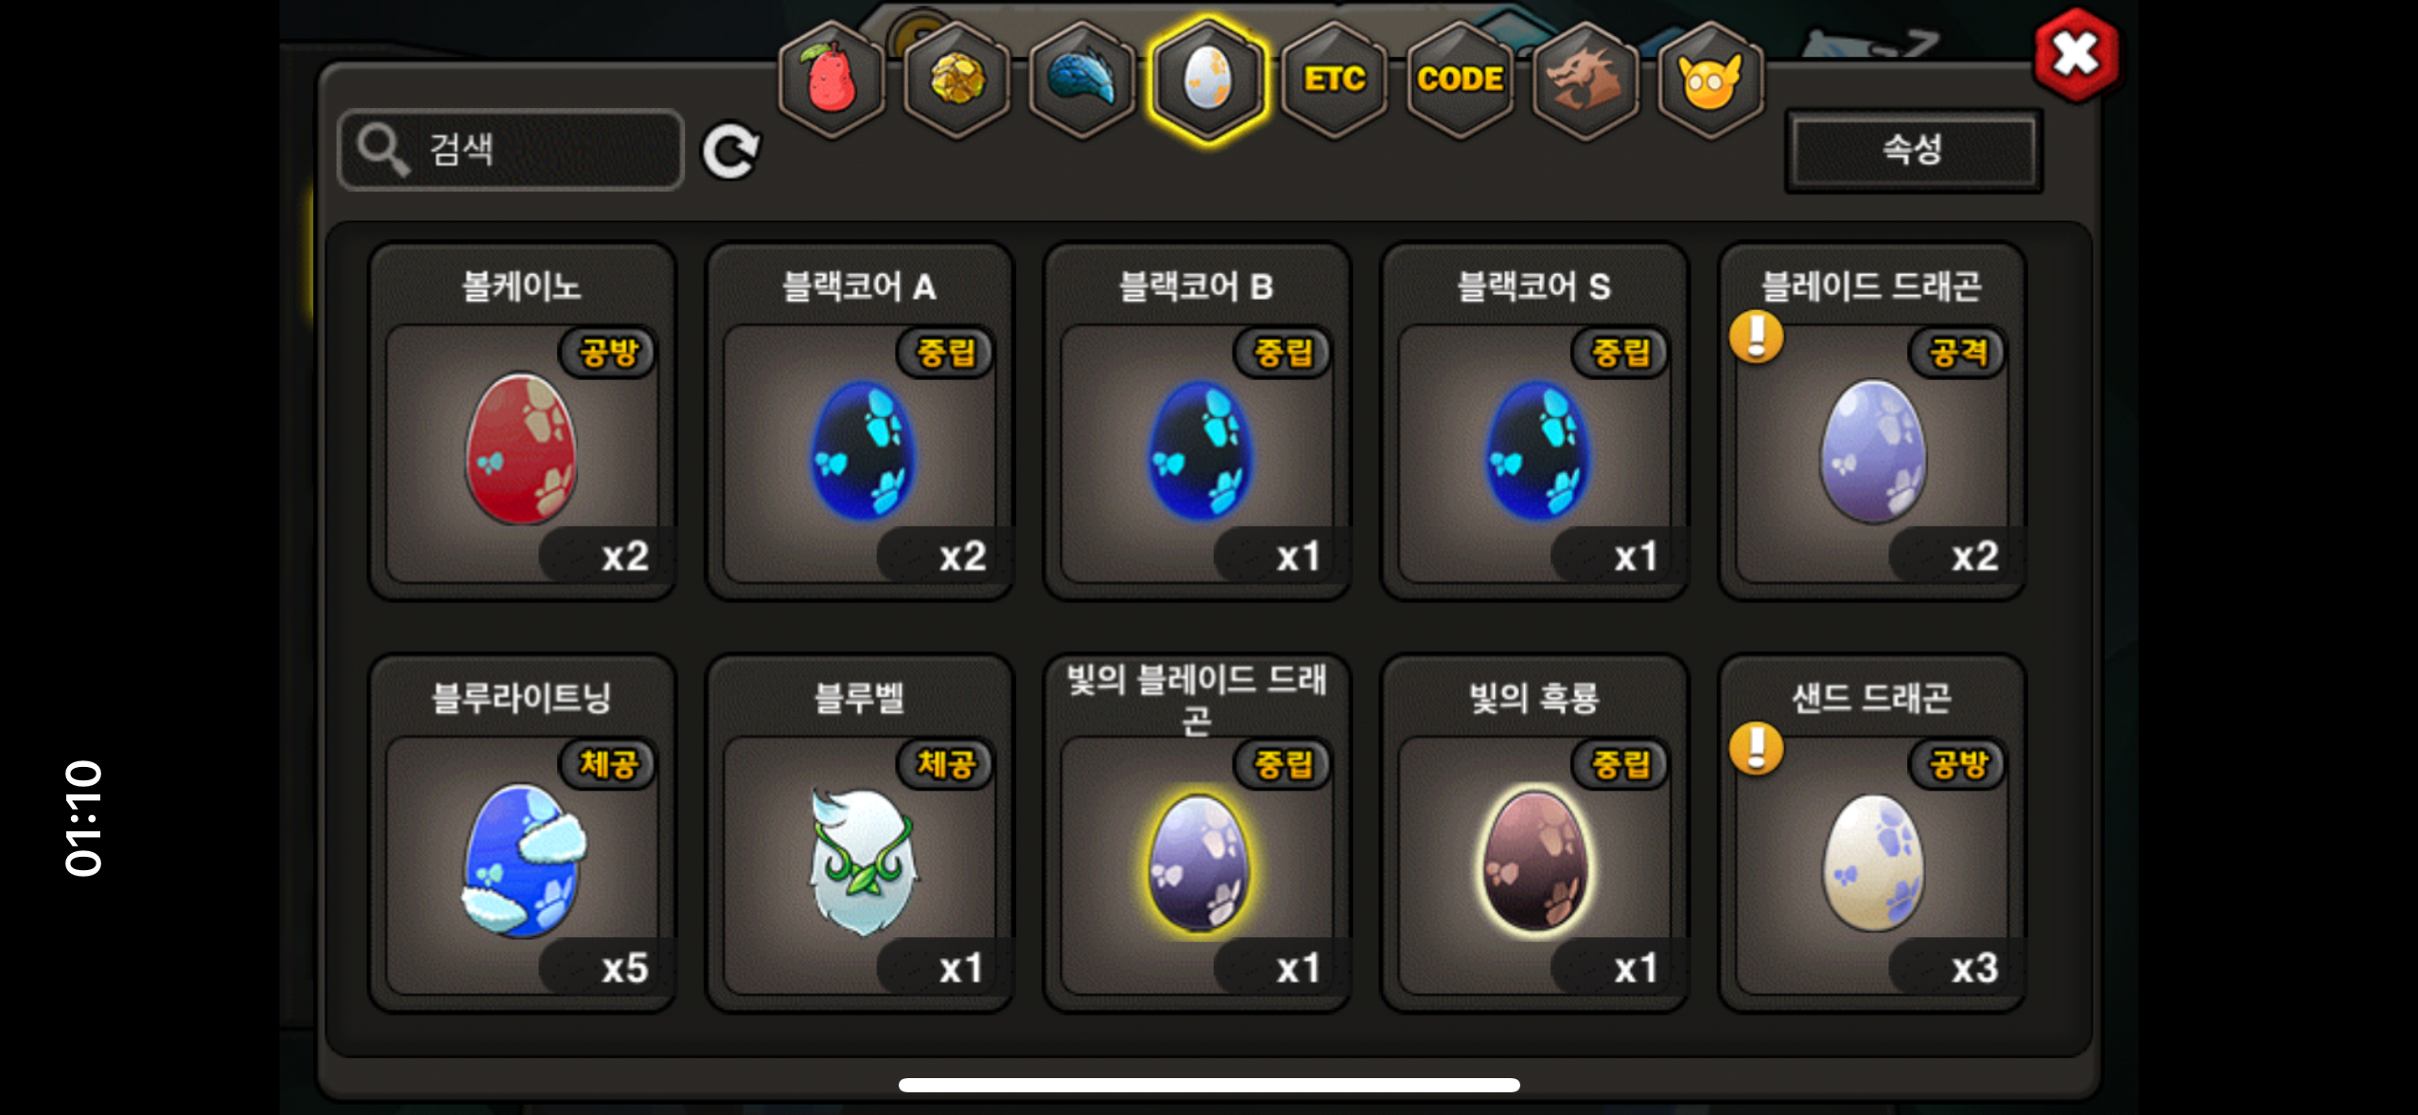Switch to the ETC tab

[x=1334, y=80]
